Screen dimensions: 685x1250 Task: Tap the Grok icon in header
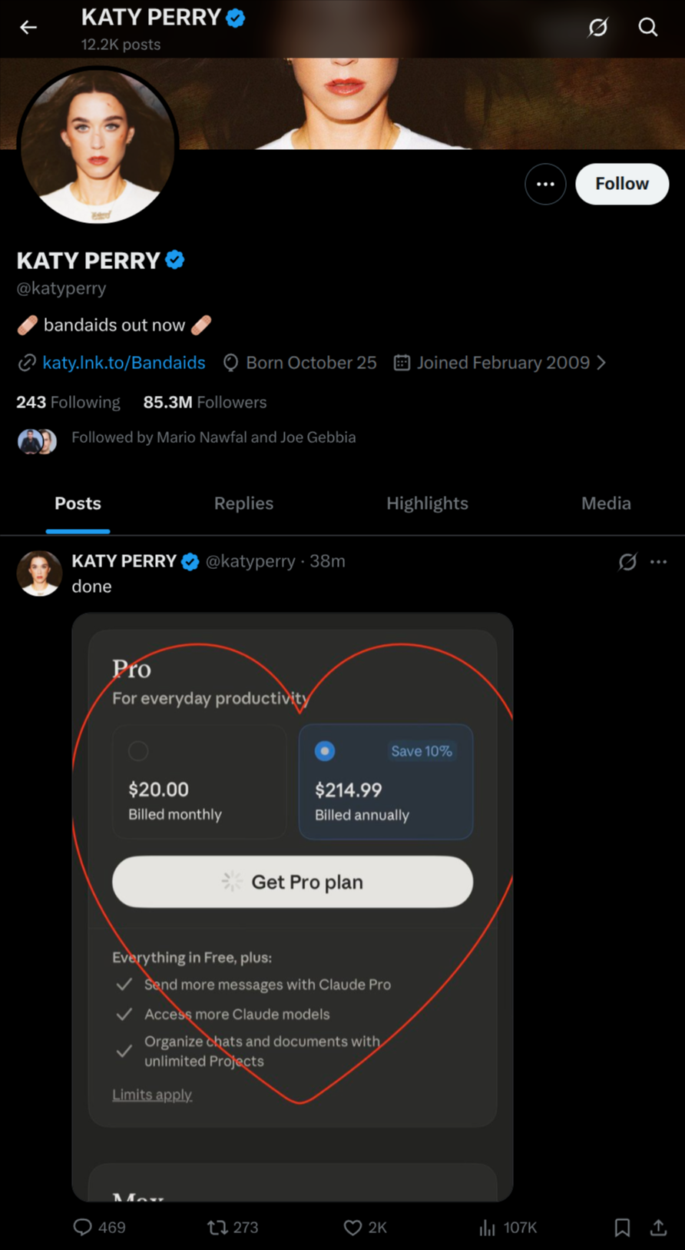tap(597, 28)
